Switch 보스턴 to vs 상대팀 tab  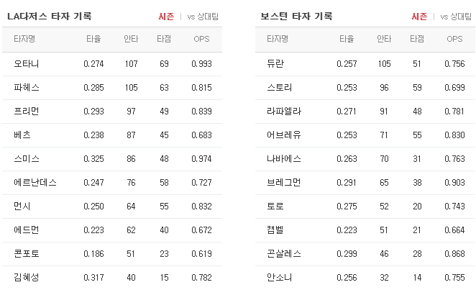[456, 17]
